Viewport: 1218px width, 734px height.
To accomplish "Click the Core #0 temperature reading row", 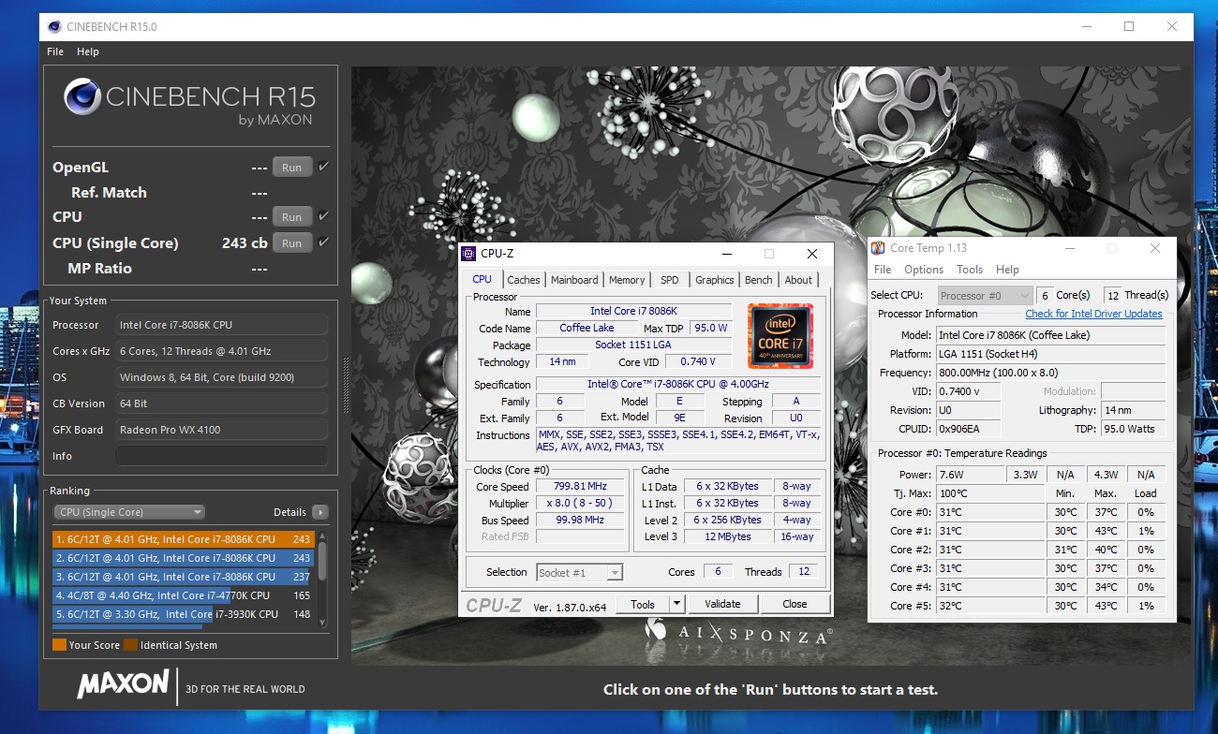I will point(1023,512).
